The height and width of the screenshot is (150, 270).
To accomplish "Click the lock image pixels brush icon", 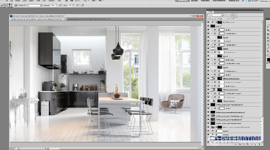I will tap(216, 19).
